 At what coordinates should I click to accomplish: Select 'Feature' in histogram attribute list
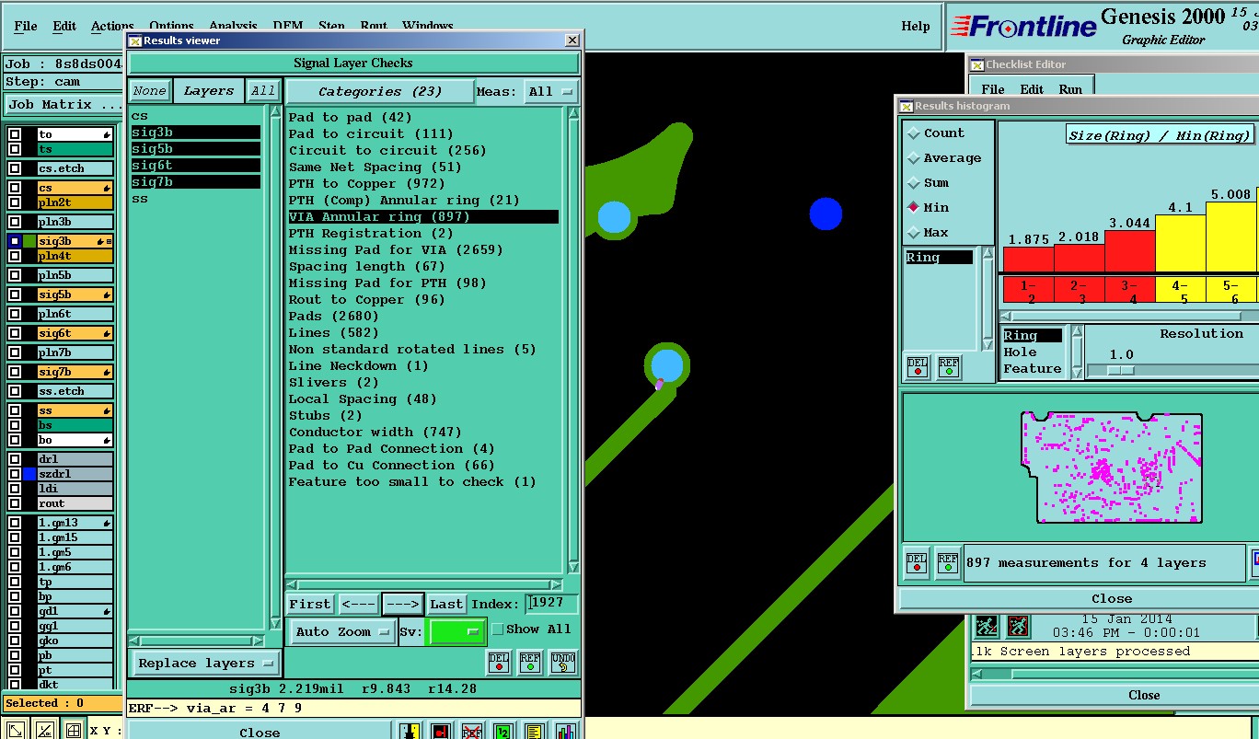1032,369
